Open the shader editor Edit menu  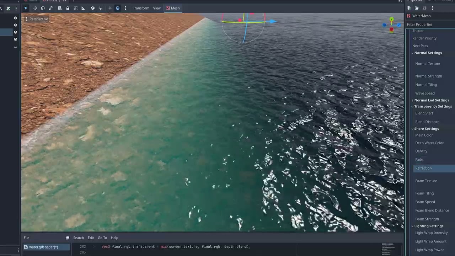pyautogui.click(x=91, y=238)
